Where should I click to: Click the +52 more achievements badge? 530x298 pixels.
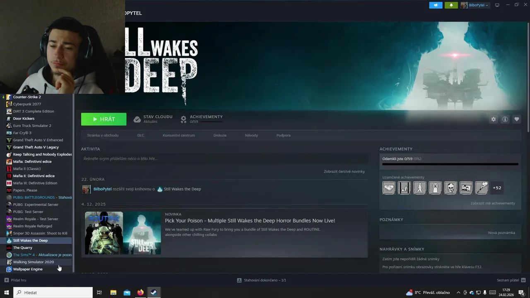click(497, 188)
